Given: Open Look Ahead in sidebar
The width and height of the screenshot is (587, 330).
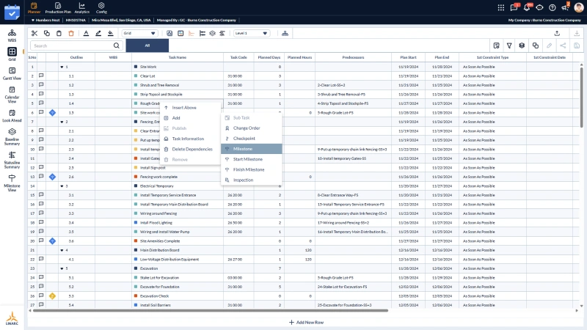Looking at the screenshot, I should pyautogui.click(x=12, y=116).
